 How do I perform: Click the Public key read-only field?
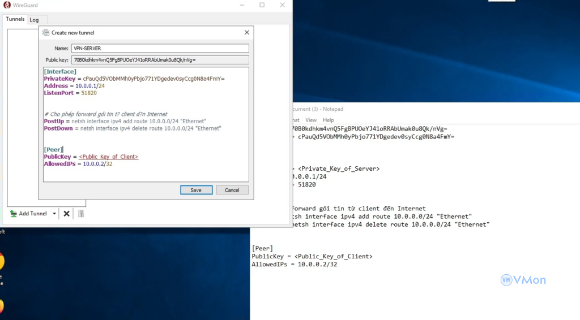pyautogui.click(x=160, y=60)
